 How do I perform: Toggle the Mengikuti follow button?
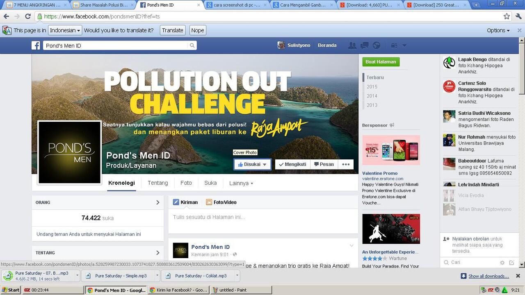(x=292, y=164)
